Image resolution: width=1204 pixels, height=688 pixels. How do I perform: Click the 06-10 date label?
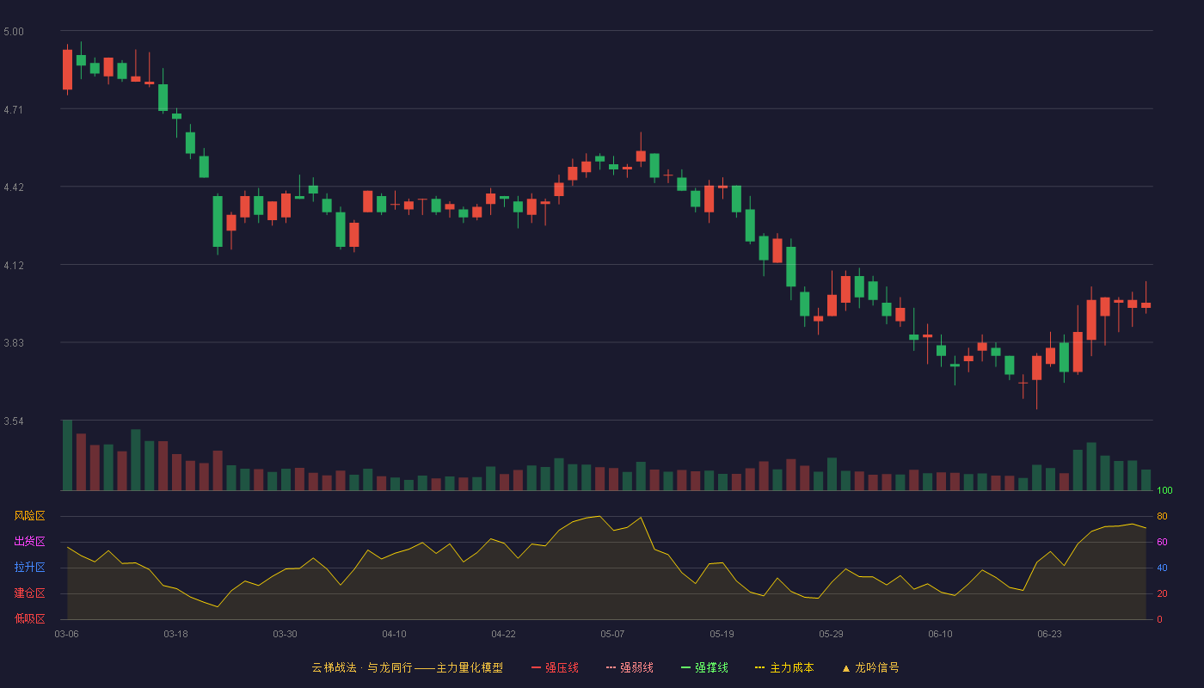940,634
